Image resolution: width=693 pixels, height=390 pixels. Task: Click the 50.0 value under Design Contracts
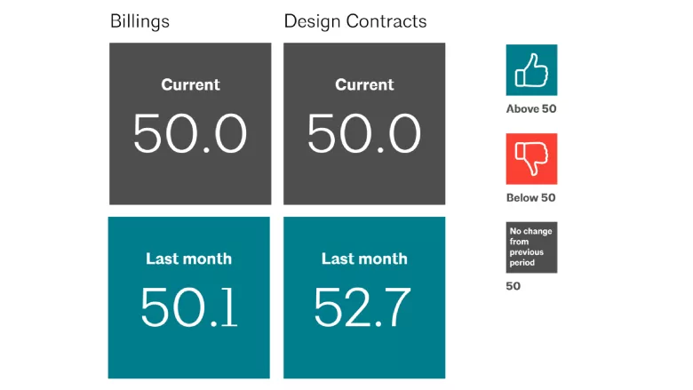point(364,133)
